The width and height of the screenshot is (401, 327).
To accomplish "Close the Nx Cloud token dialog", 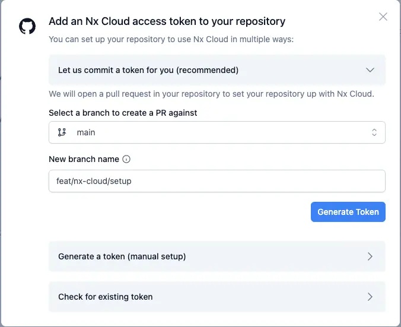I will 383,17.
